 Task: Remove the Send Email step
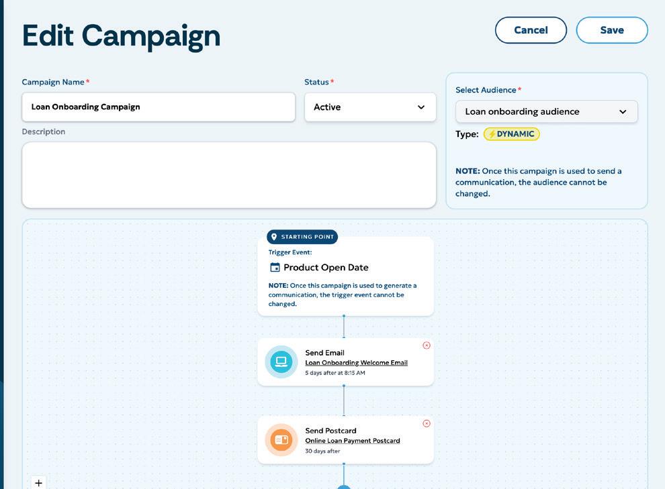pyautogui.click(x=427, y=345)
